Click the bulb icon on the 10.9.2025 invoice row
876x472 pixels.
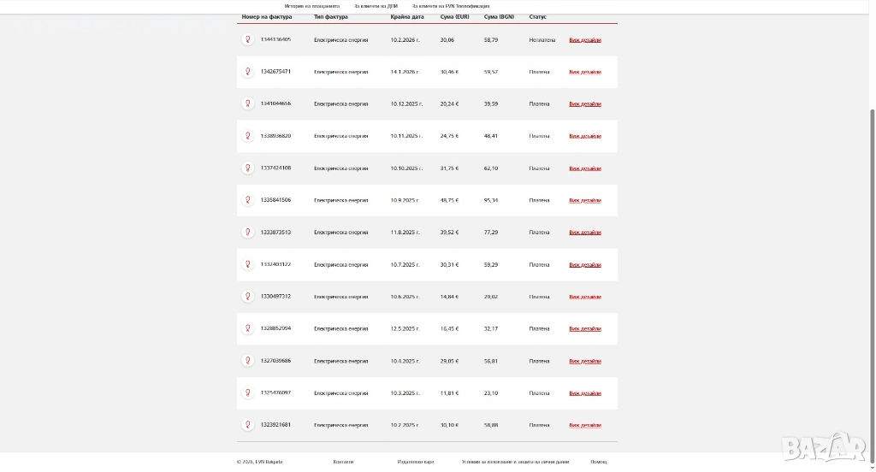pyautogui.click(x=248, y=200)
